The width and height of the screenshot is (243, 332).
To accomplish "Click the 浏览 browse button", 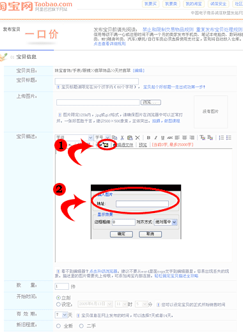I will point(151,102).
